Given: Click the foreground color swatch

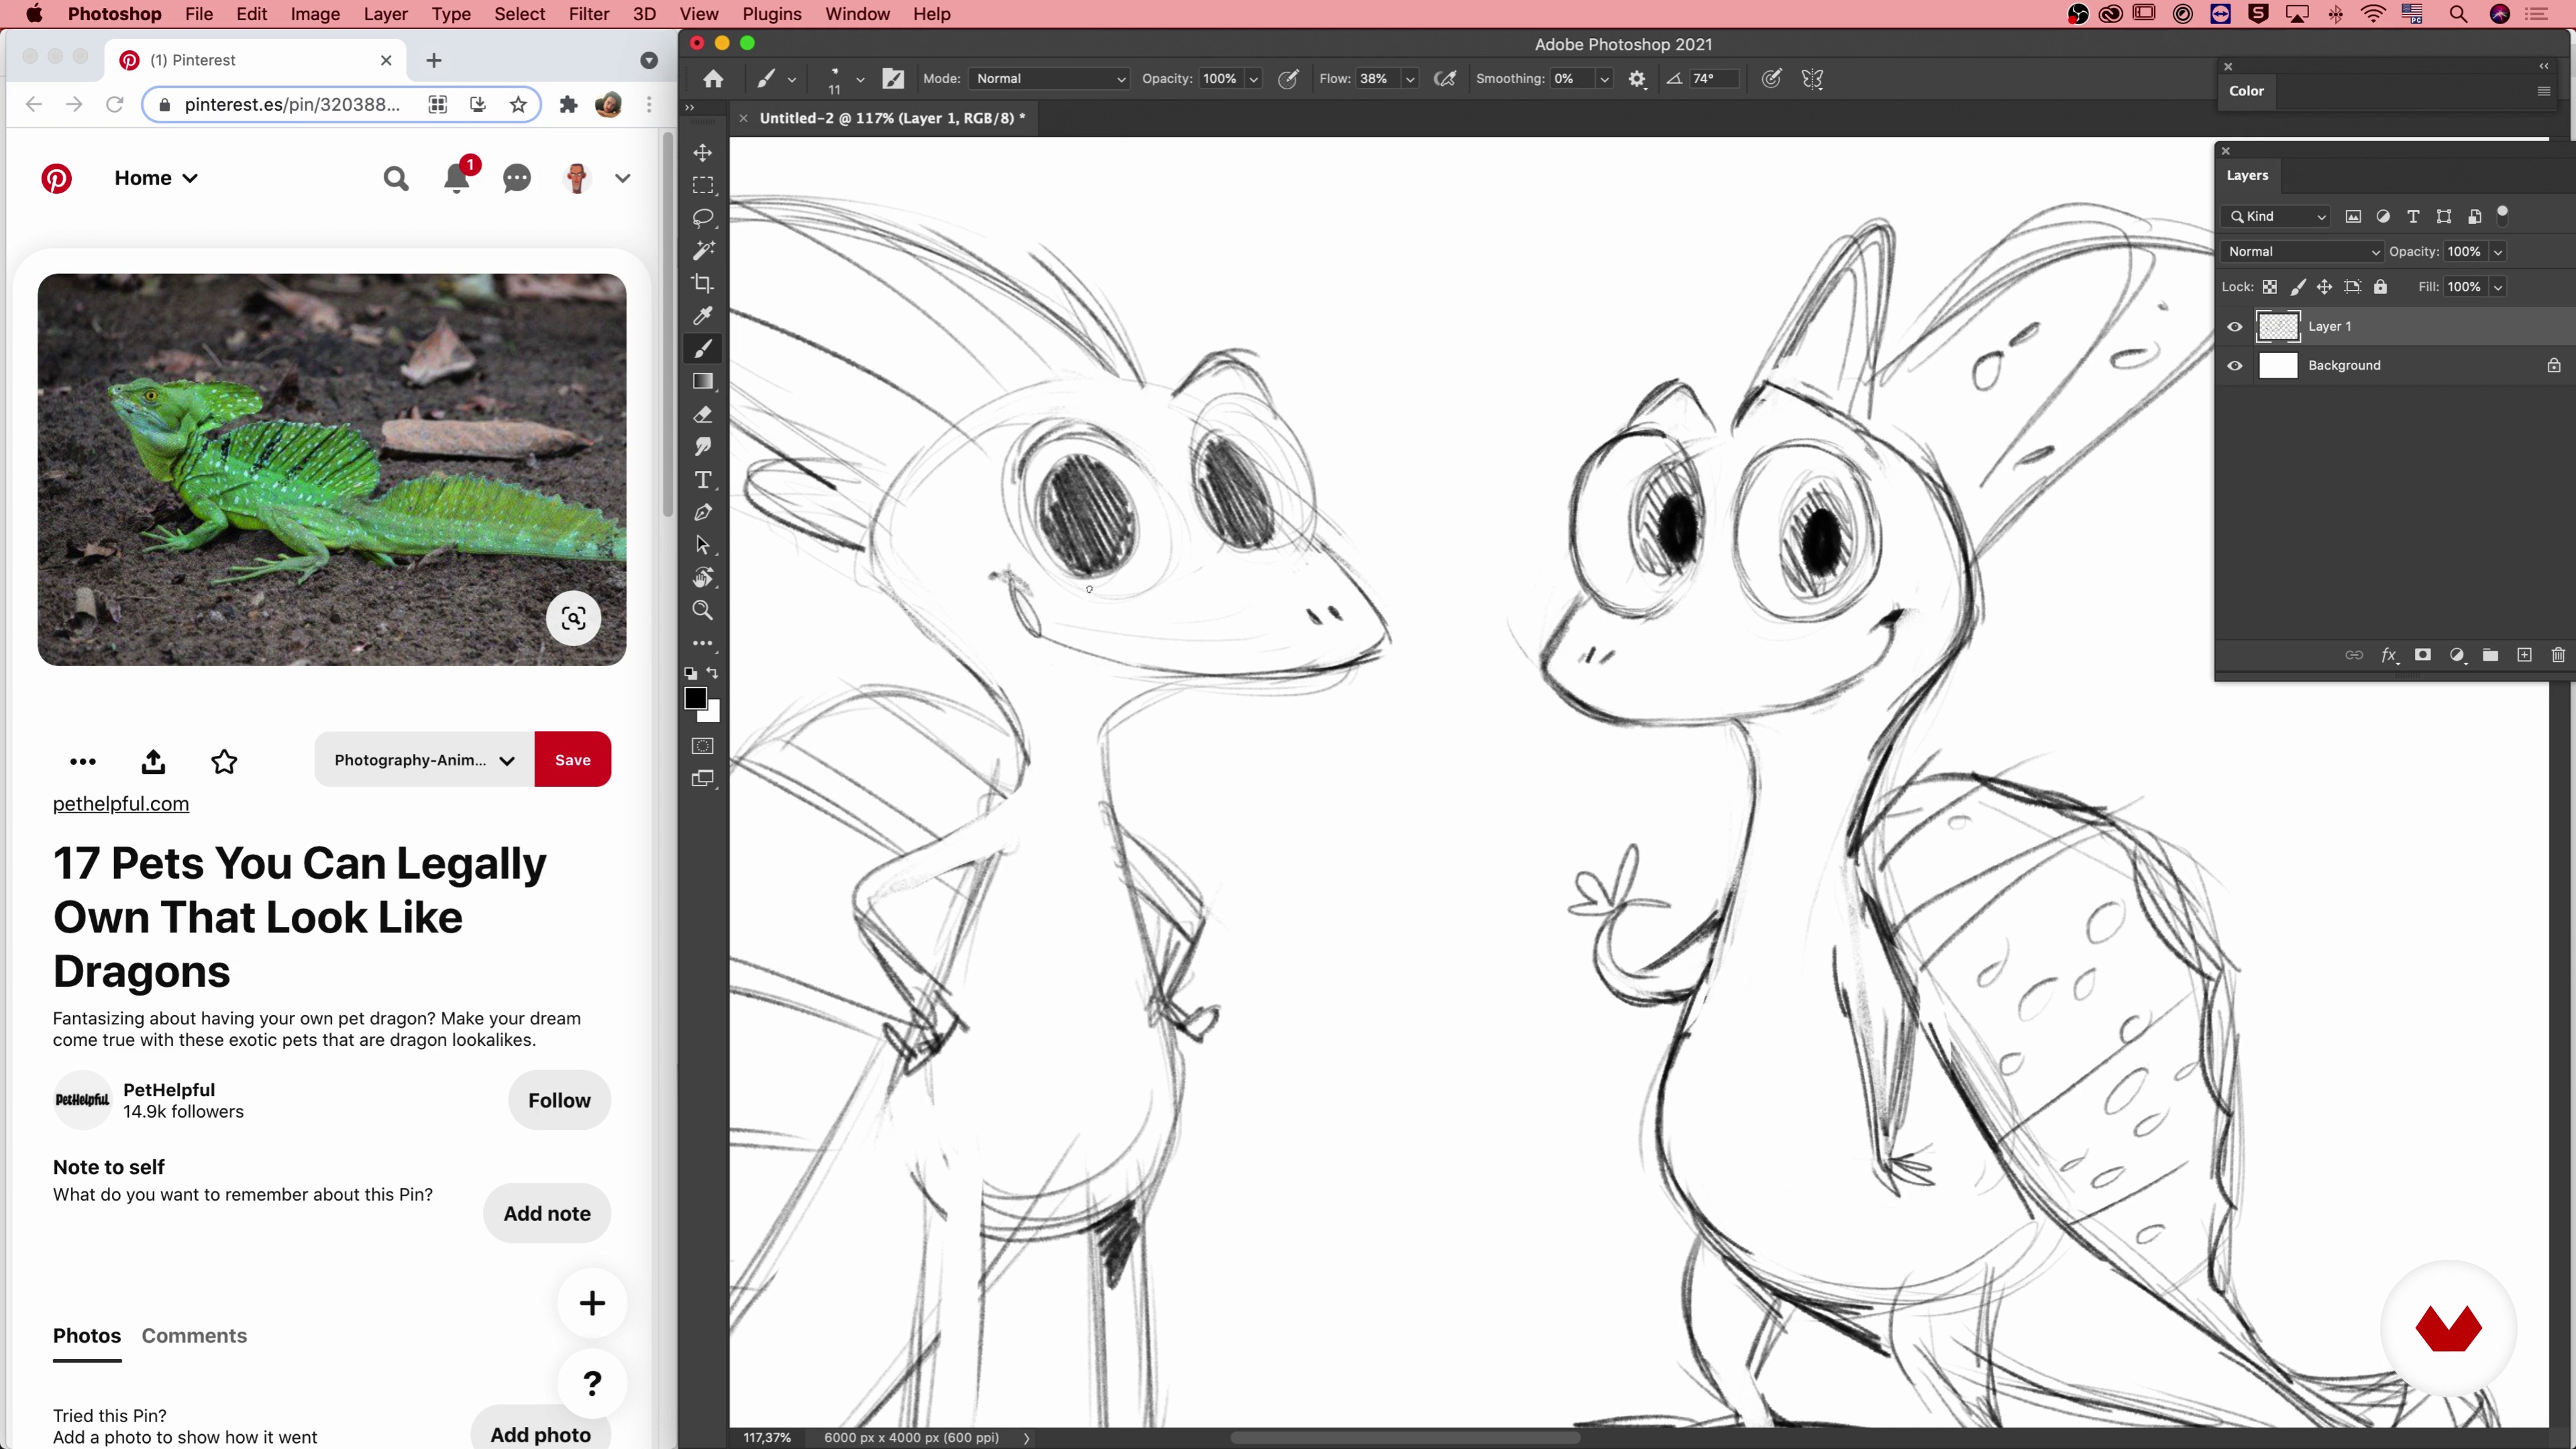Looking at the screenshot, I should point(695,698).
